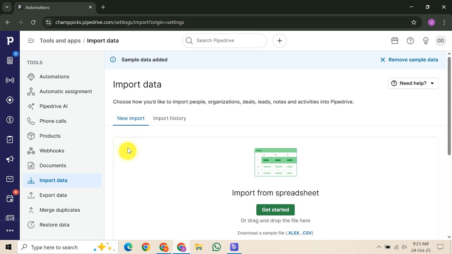
Task: Collapse the sidebar menu toggle icon
Action: point(31,41)
